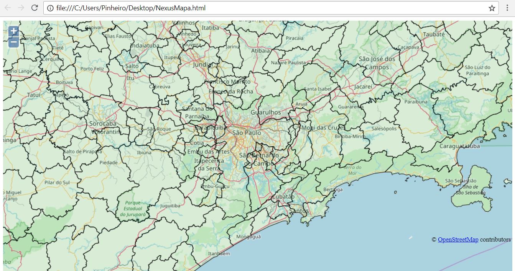The image size is (515, 271).
Task: Open the OpenStreetMap attribution link
Action: tap(458, 239)
